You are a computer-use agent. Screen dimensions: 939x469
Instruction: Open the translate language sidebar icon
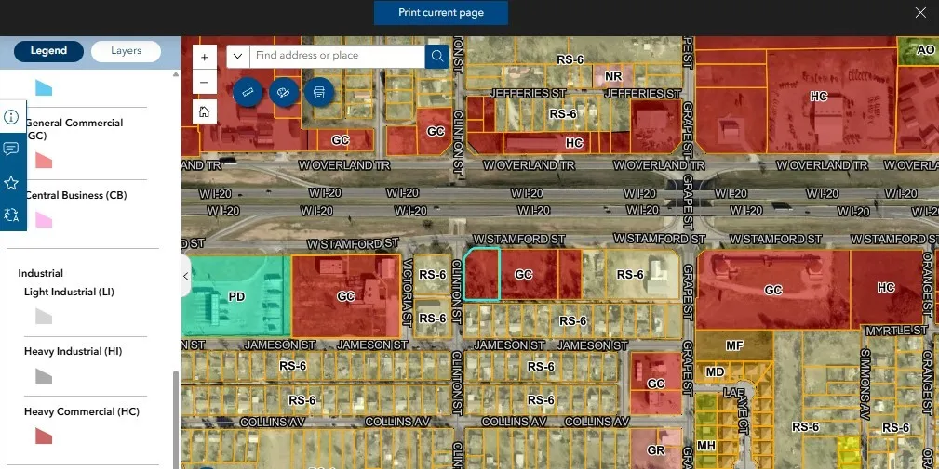[x=11, y=215]
